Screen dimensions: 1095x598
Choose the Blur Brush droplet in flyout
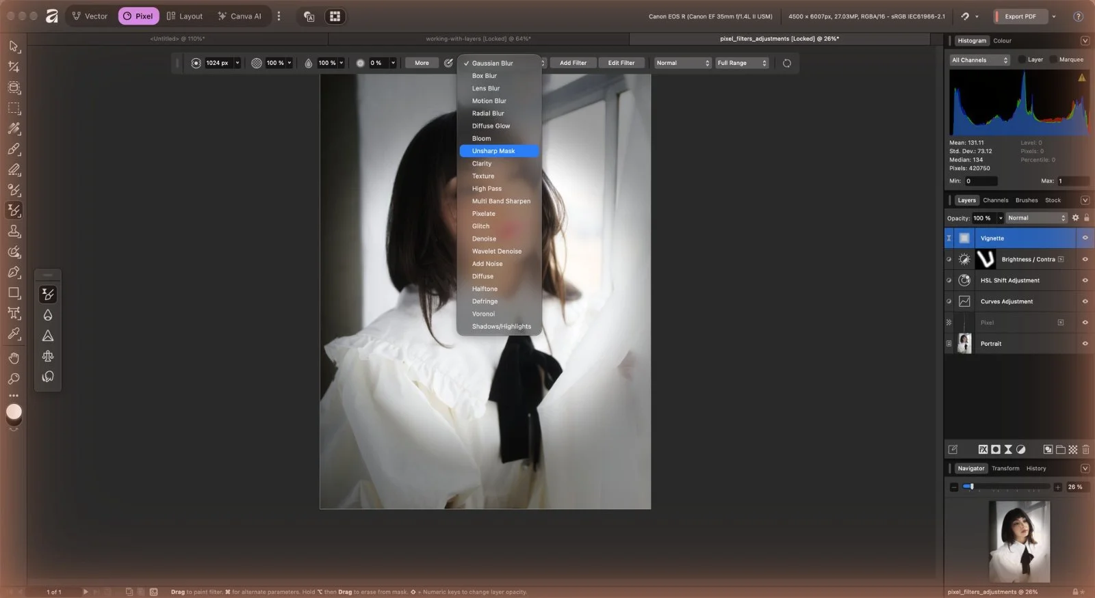point(48,315)
